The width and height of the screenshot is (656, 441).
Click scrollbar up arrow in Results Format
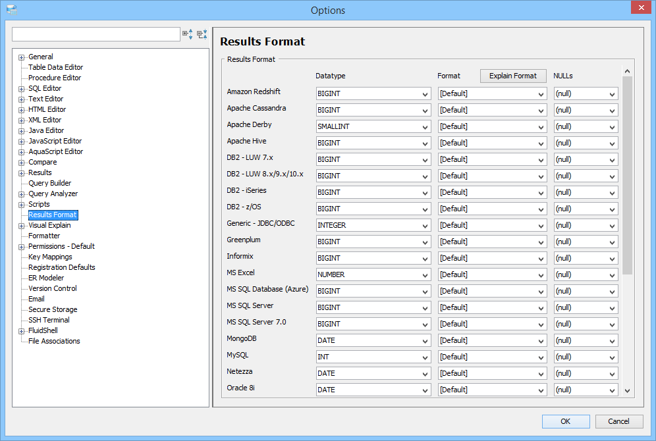(627, 72)
